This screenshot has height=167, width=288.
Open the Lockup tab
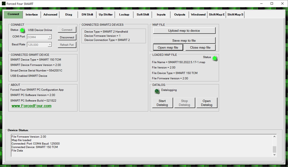coord(124,15)
